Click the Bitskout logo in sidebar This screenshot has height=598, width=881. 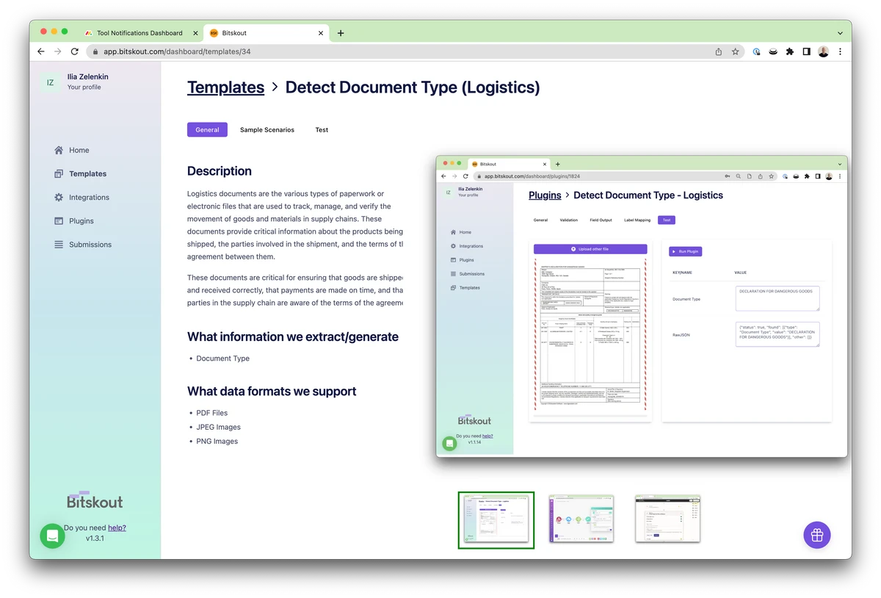95,500
